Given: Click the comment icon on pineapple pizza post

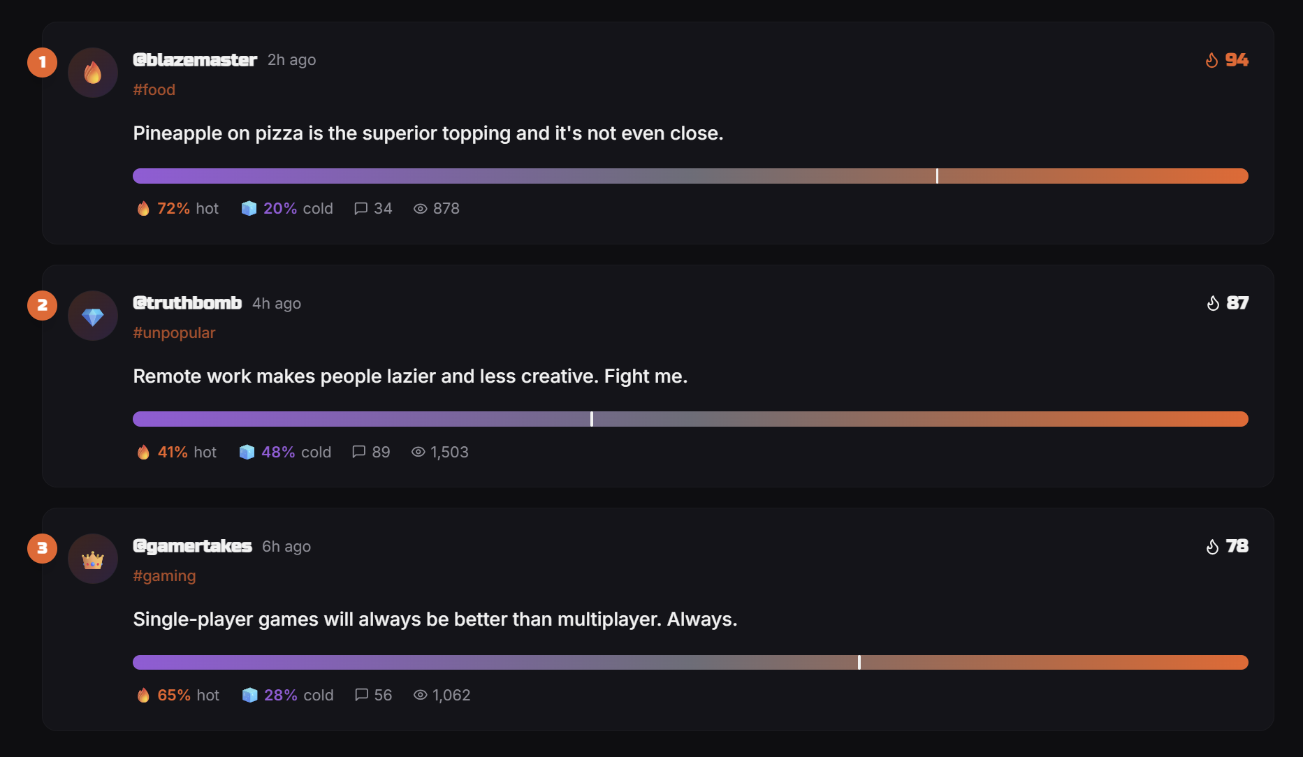Looking at the screenshot, I should (x=361, y=209).
